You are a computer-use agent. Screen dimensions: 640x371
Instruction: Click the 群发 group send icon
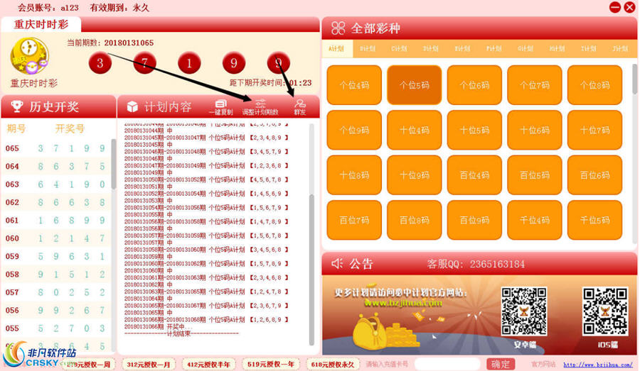click(299, 104)
